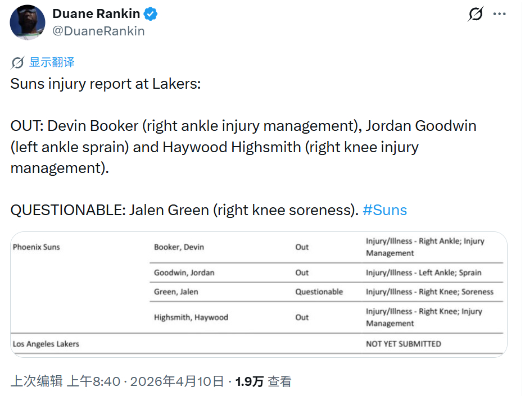Open the three-dot more options menu

tap(499, 15)
